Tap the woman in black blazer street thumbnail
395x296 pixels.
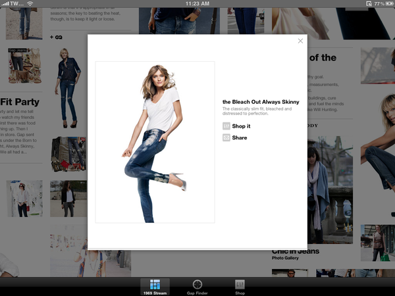tap(68, 199)
